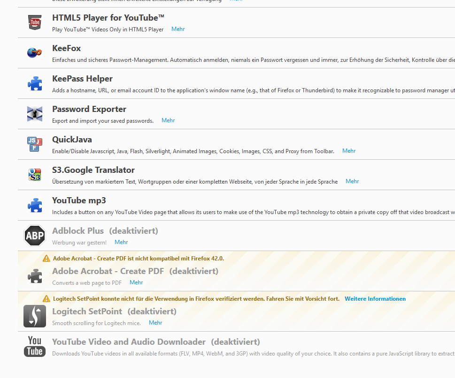Click 'Mehr' next to Adblock Plus description
The image size is (455, 378).
point(121,242)
